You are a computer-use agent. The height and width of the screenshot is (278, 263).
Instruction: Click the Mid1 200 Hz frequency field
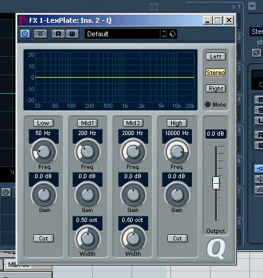click(88, 133)
